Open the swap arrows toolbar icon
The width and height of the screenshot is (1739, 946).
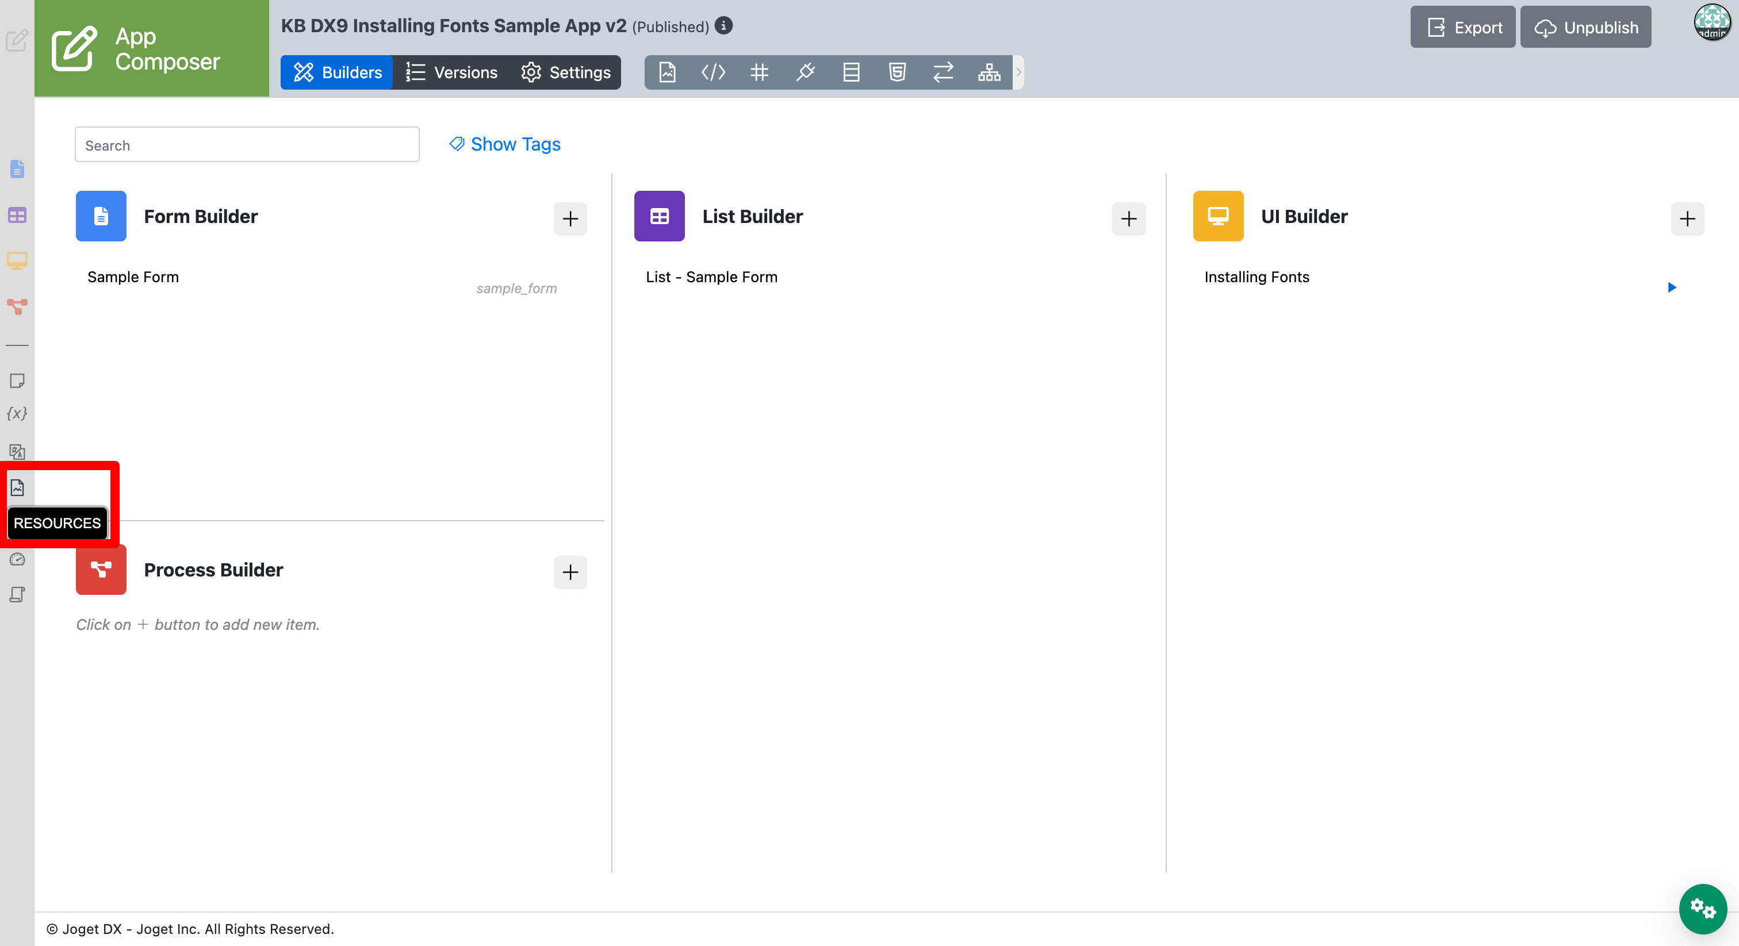[x=943, y=72]
